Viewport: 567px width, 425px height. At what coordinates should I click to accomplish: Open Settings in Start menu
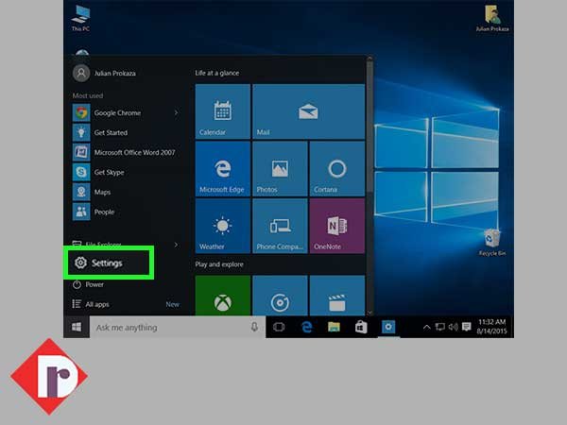pos(109,263)
